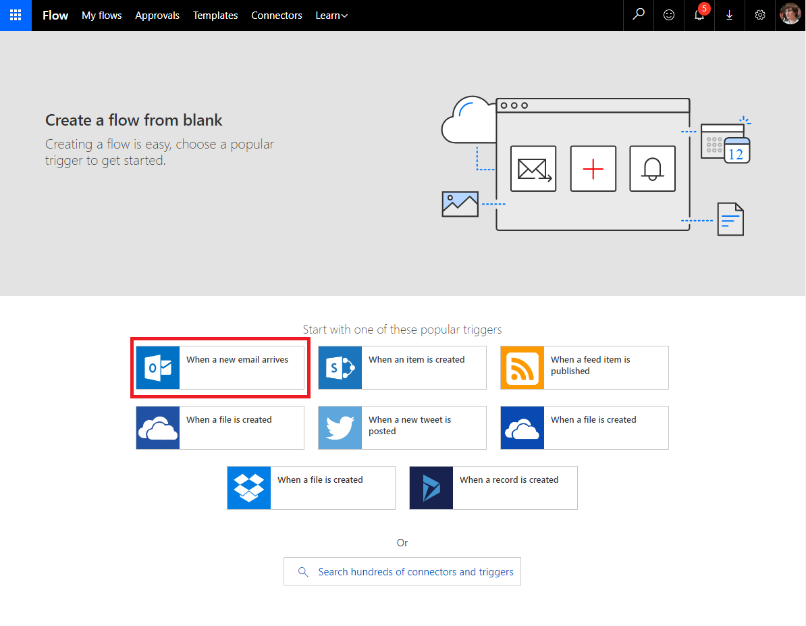Open the app launcher waffle icon
The image size is (806, 626).
[x=16, y=15]
